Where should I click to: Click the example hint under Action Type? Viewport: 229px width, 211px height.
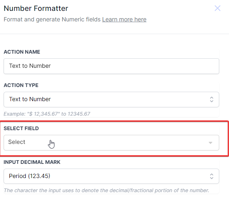pyautogui.click(x=47, y=114)
